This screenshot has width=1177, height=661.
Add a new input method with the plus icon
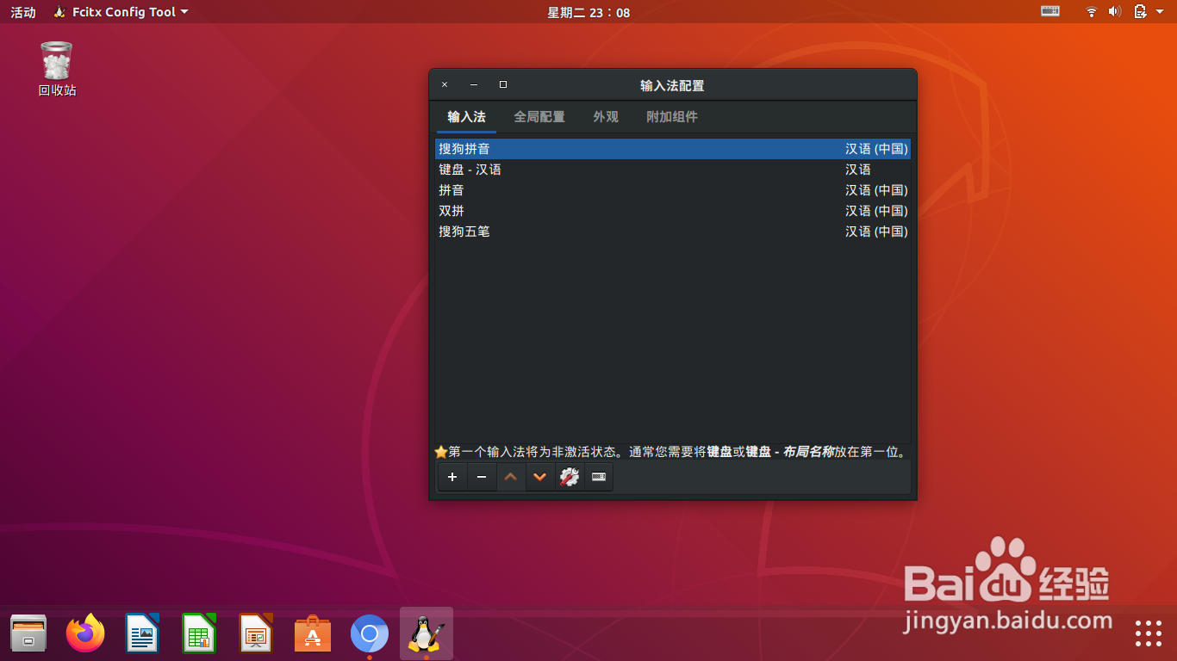452,477
